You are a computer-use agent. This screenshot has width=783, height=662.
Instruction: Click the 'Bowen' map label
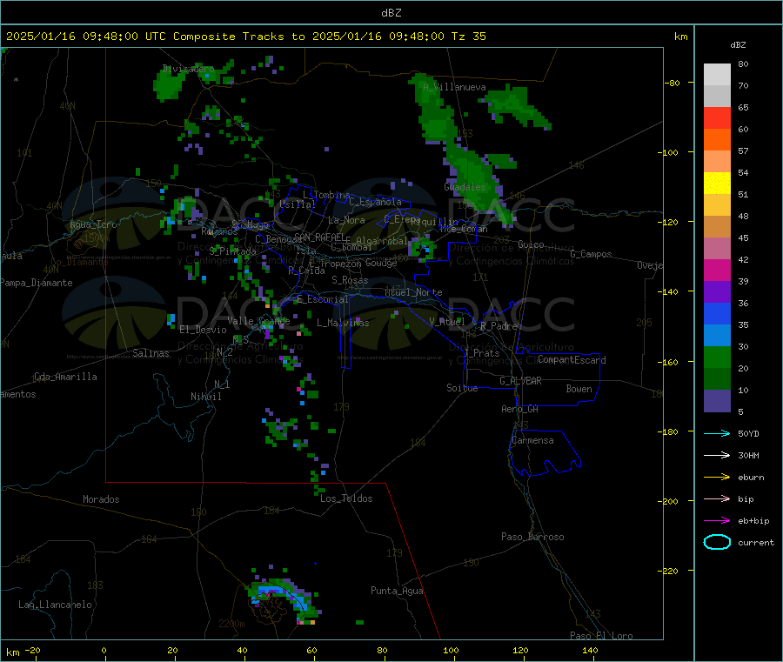coord(579,389)
